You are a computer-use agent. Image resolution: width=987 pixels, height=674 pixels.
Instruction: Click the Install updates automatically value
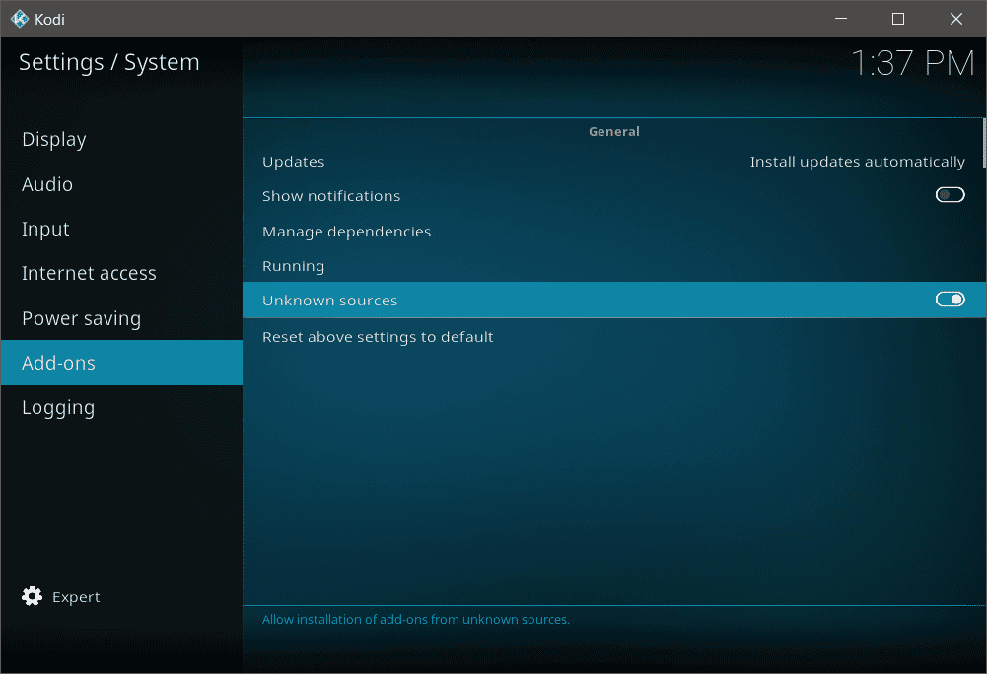[857, 162]
